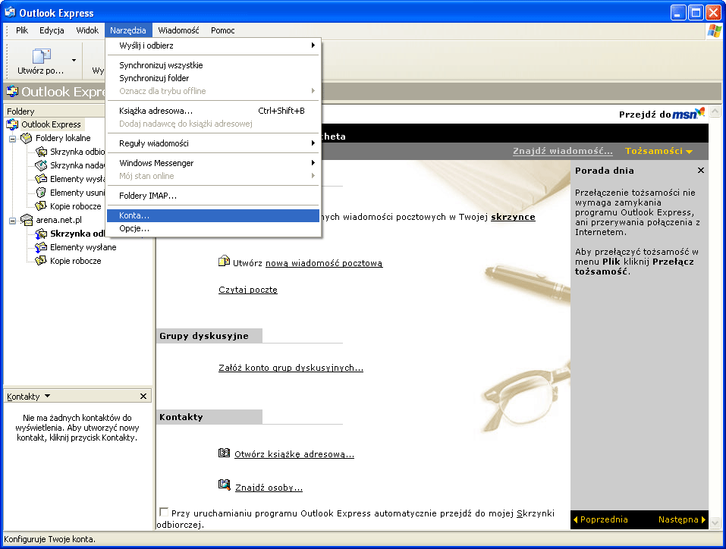Screen dimensions: 726x549
Task: Click the Znajdź wiadomość... link
Action: [563, 151]
